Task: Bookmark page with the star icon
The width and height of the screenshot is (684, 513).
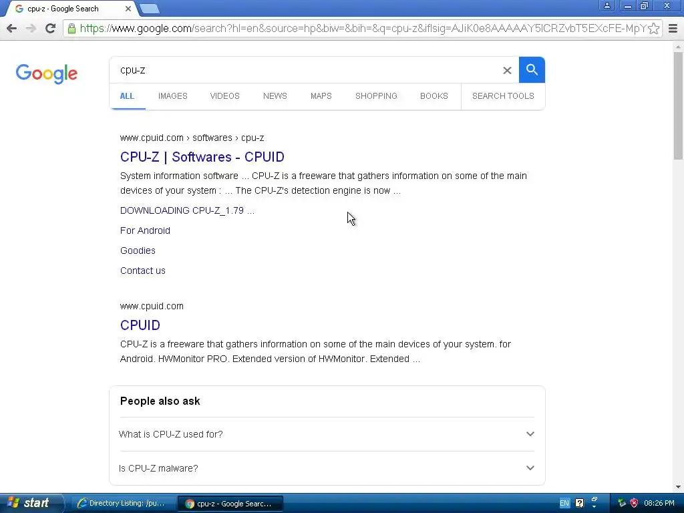Action: click(x=653, y=29)
